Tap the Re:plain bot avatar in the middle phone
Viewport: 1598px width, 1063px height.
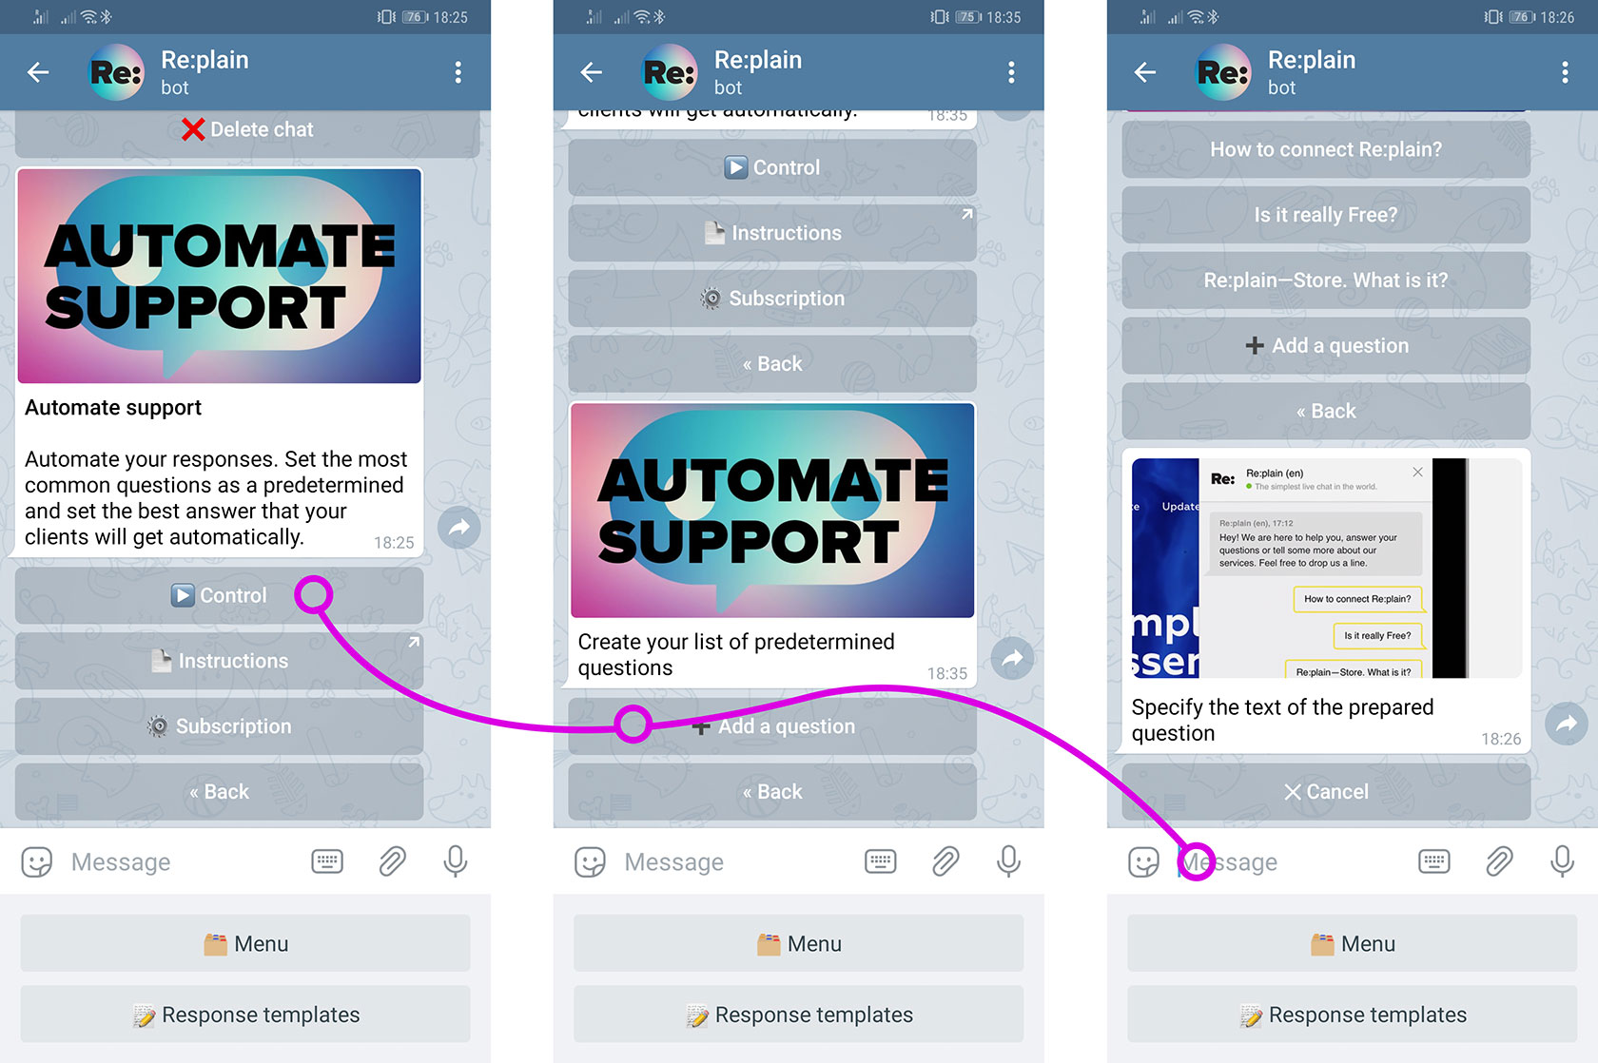click(x=671, y=72)
